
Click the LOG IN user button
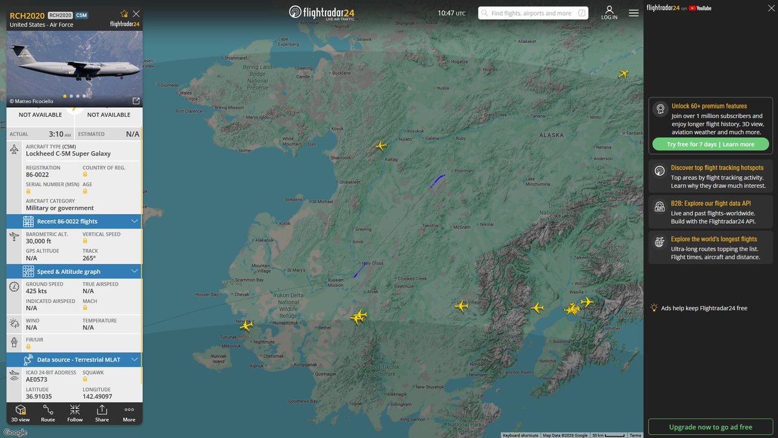click(x=609, y=12)
